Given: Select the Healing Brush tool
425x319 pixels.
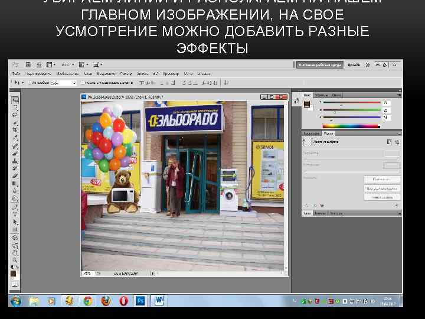Looking at the screenshot, I should (15, 147).
